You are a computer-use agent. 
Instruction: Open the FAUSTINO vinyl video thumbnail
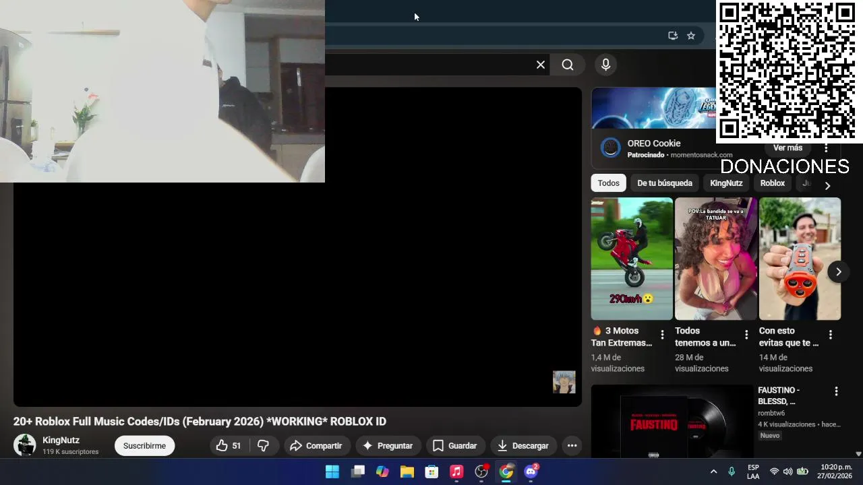point(672,422)
